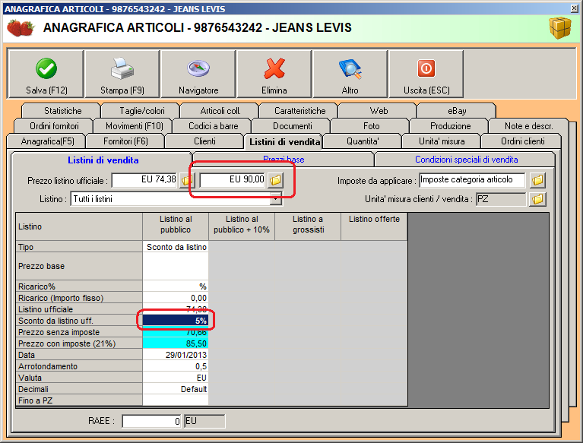Click the 0,5 Arrotondamento cell
Viewport: 583px width, 443px height.
click(176, 366)
